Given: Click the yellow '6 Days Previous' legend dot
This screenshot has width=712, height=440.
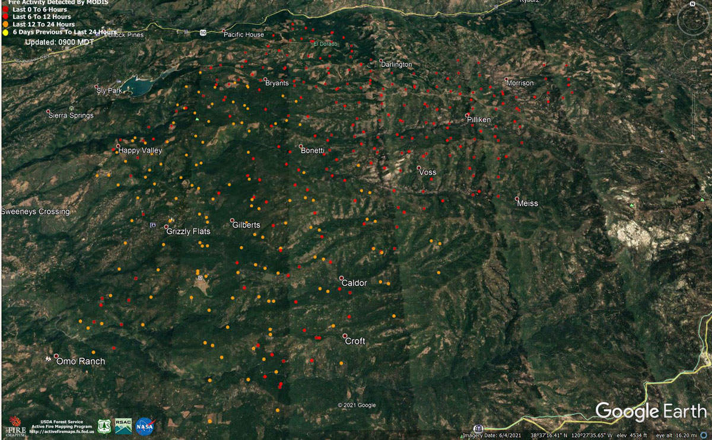Looking at the screenshot, I should click(5, 32).
